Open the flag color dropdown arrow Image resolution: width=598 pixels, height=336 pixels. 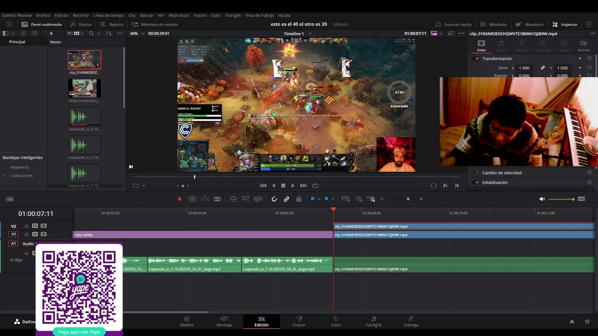pos(319,199)
